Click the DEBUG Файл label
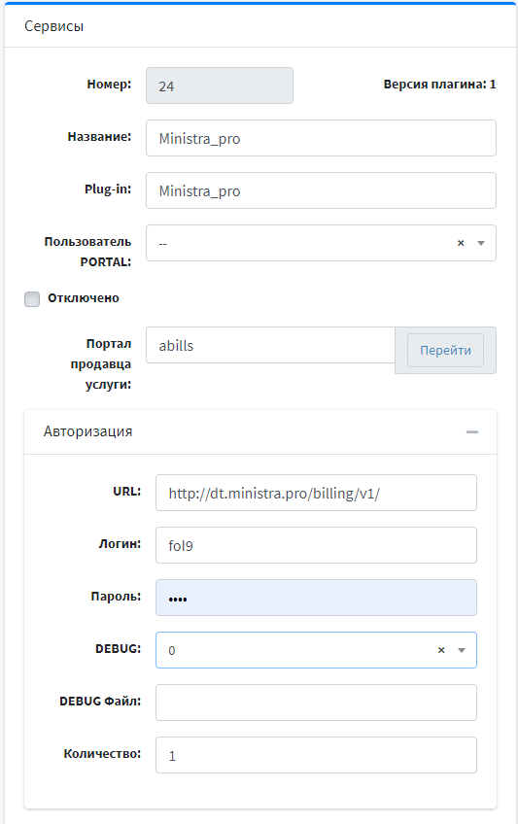 coord(100,701)
